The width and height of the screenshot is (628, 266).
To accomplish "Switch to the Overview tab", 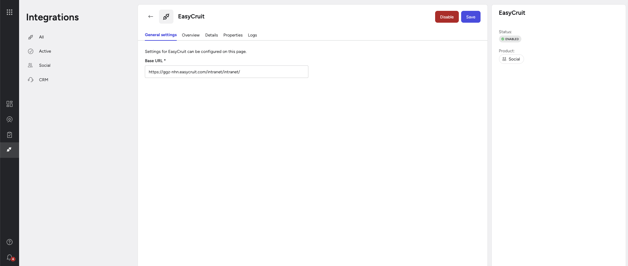I will pyautogui.click(x=191, y=35).
